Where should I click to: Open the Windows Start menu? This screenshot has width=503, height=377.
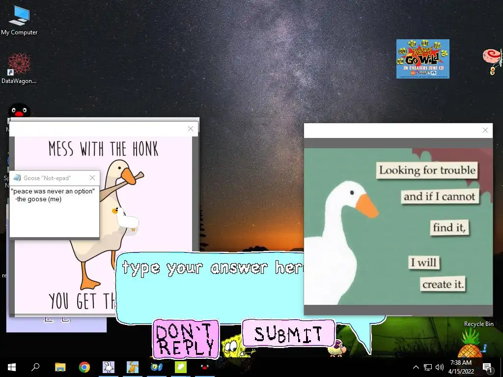pyautogui.click(x=12, y=367)
